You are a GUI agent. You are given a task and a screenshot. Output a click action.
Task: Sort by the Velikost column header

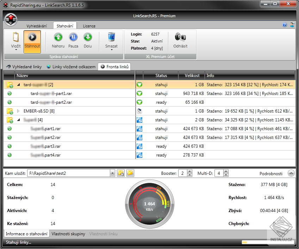click(192, 76)
